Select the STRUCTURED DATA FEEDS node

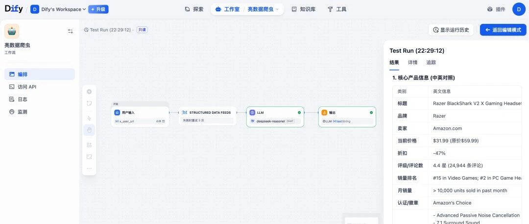click(208, 116)
